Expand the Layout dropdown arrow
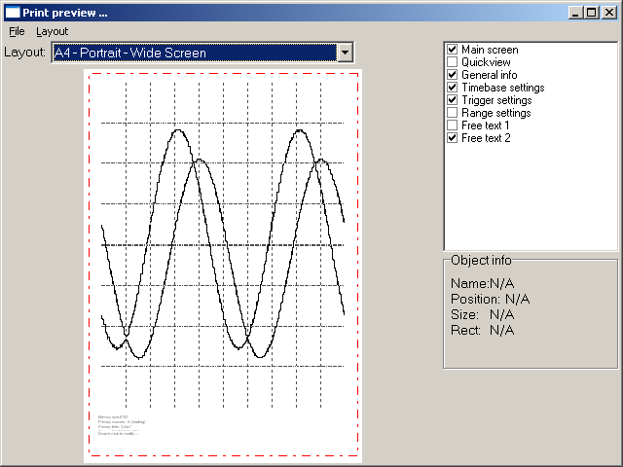The height and width of the screenshot is (467, 623). [x=345, y=53]
